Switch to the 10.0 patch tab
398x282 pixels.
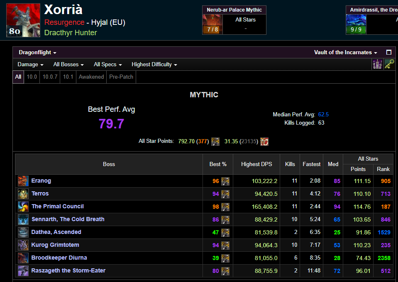tap(32, 77)
